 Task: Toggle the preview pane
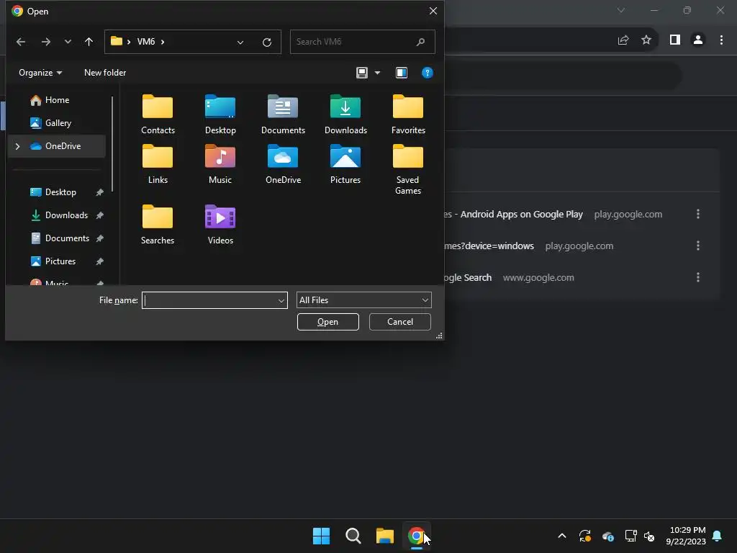tap(402, 73)
